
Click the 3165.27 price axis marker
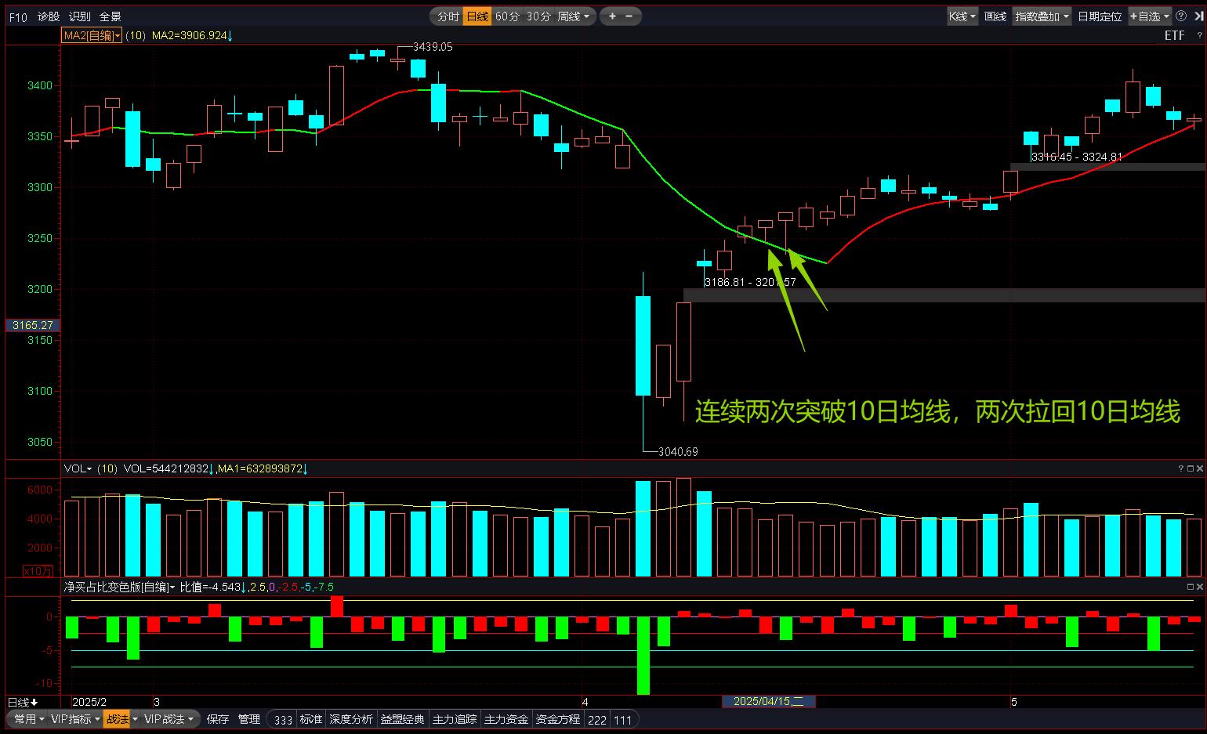(x=33, y=325)
